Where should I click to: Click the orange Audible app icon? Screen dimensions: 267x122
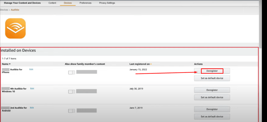point(15,28)
